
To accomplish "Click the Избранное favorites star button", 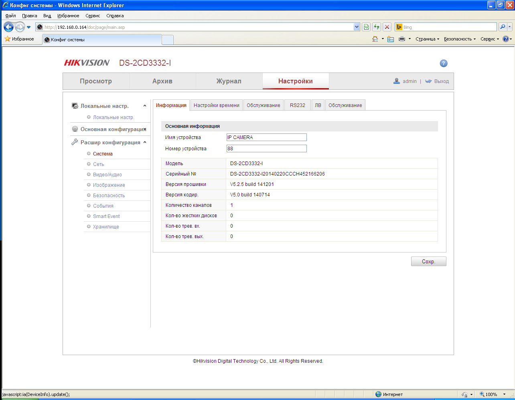I will point(19,39).
